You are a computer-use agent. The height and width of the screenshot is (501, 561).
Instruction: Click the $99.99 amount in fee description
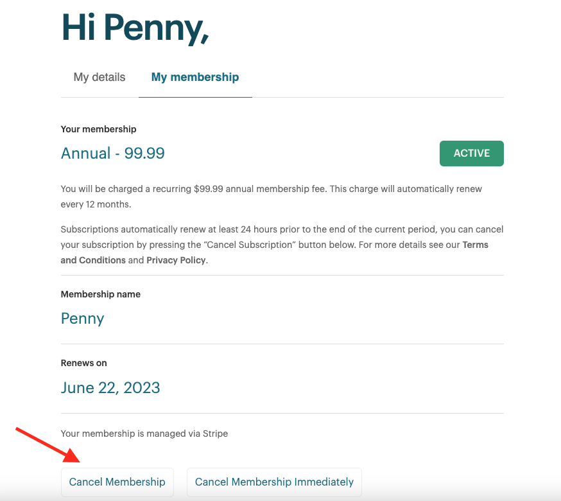click(208, 189)
